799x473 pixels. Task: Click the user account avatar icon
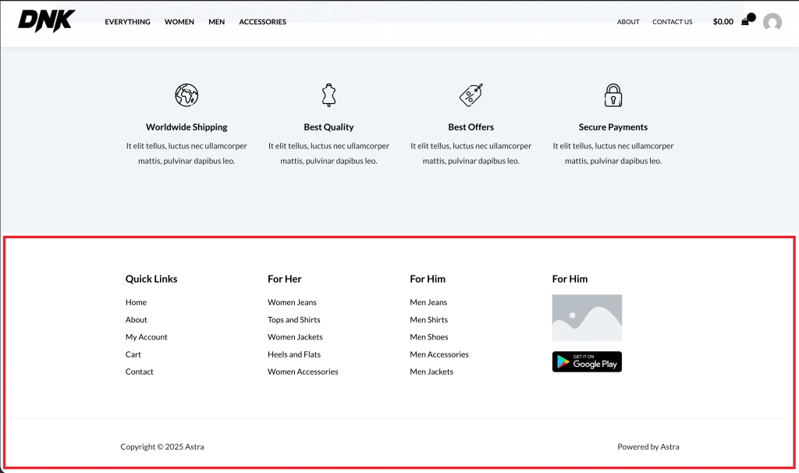(772, 22)
